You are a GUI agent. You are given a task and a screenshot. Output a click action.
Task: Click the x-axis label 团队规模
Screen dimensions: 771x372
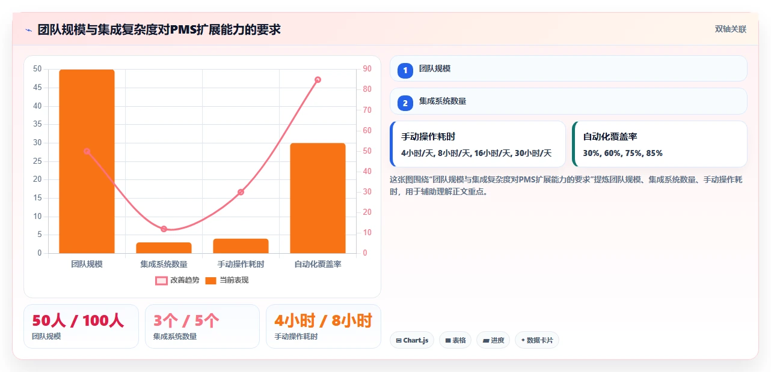[x=87, y=264]
